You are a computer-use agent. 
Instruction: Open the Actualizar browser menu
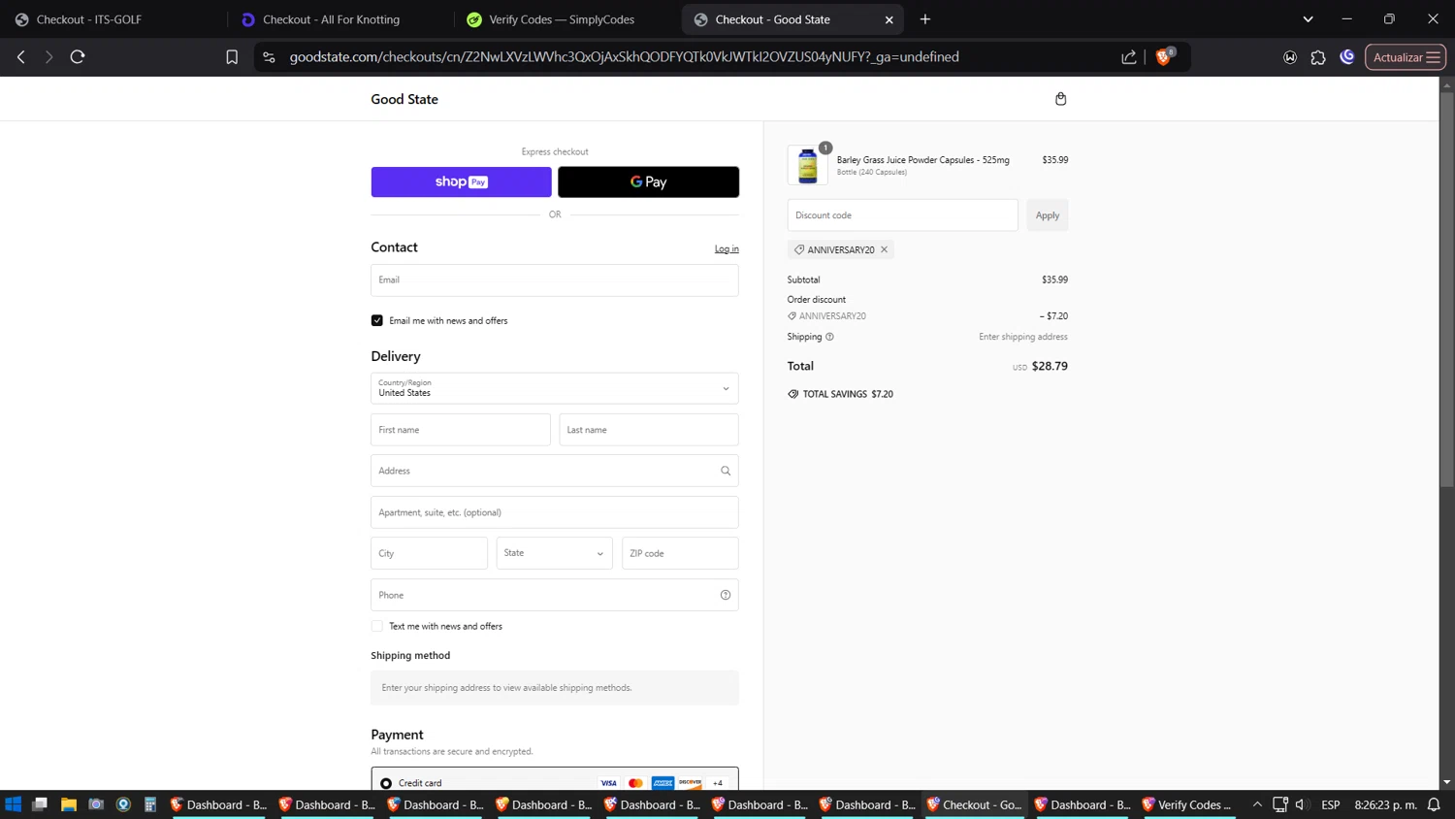(x=1406, y=57)
